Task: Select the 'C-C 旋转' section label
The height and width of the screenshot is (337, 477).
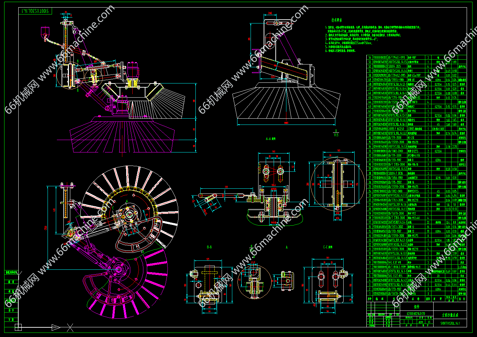Action: point(328,247)
